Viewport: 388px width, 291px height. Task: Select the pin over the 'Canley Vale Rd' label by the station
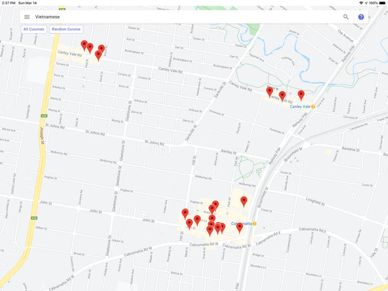[282, 96]
